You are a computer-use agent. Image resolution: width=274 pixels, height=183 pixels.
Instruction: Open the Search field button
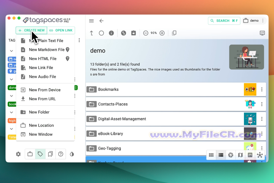224,21
